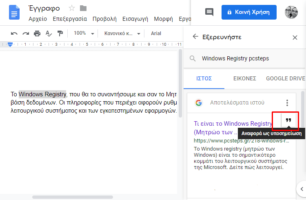Screen dimensions: 306x200
Task: Click the horizontal scrollbar of the document
Action: 73,197
